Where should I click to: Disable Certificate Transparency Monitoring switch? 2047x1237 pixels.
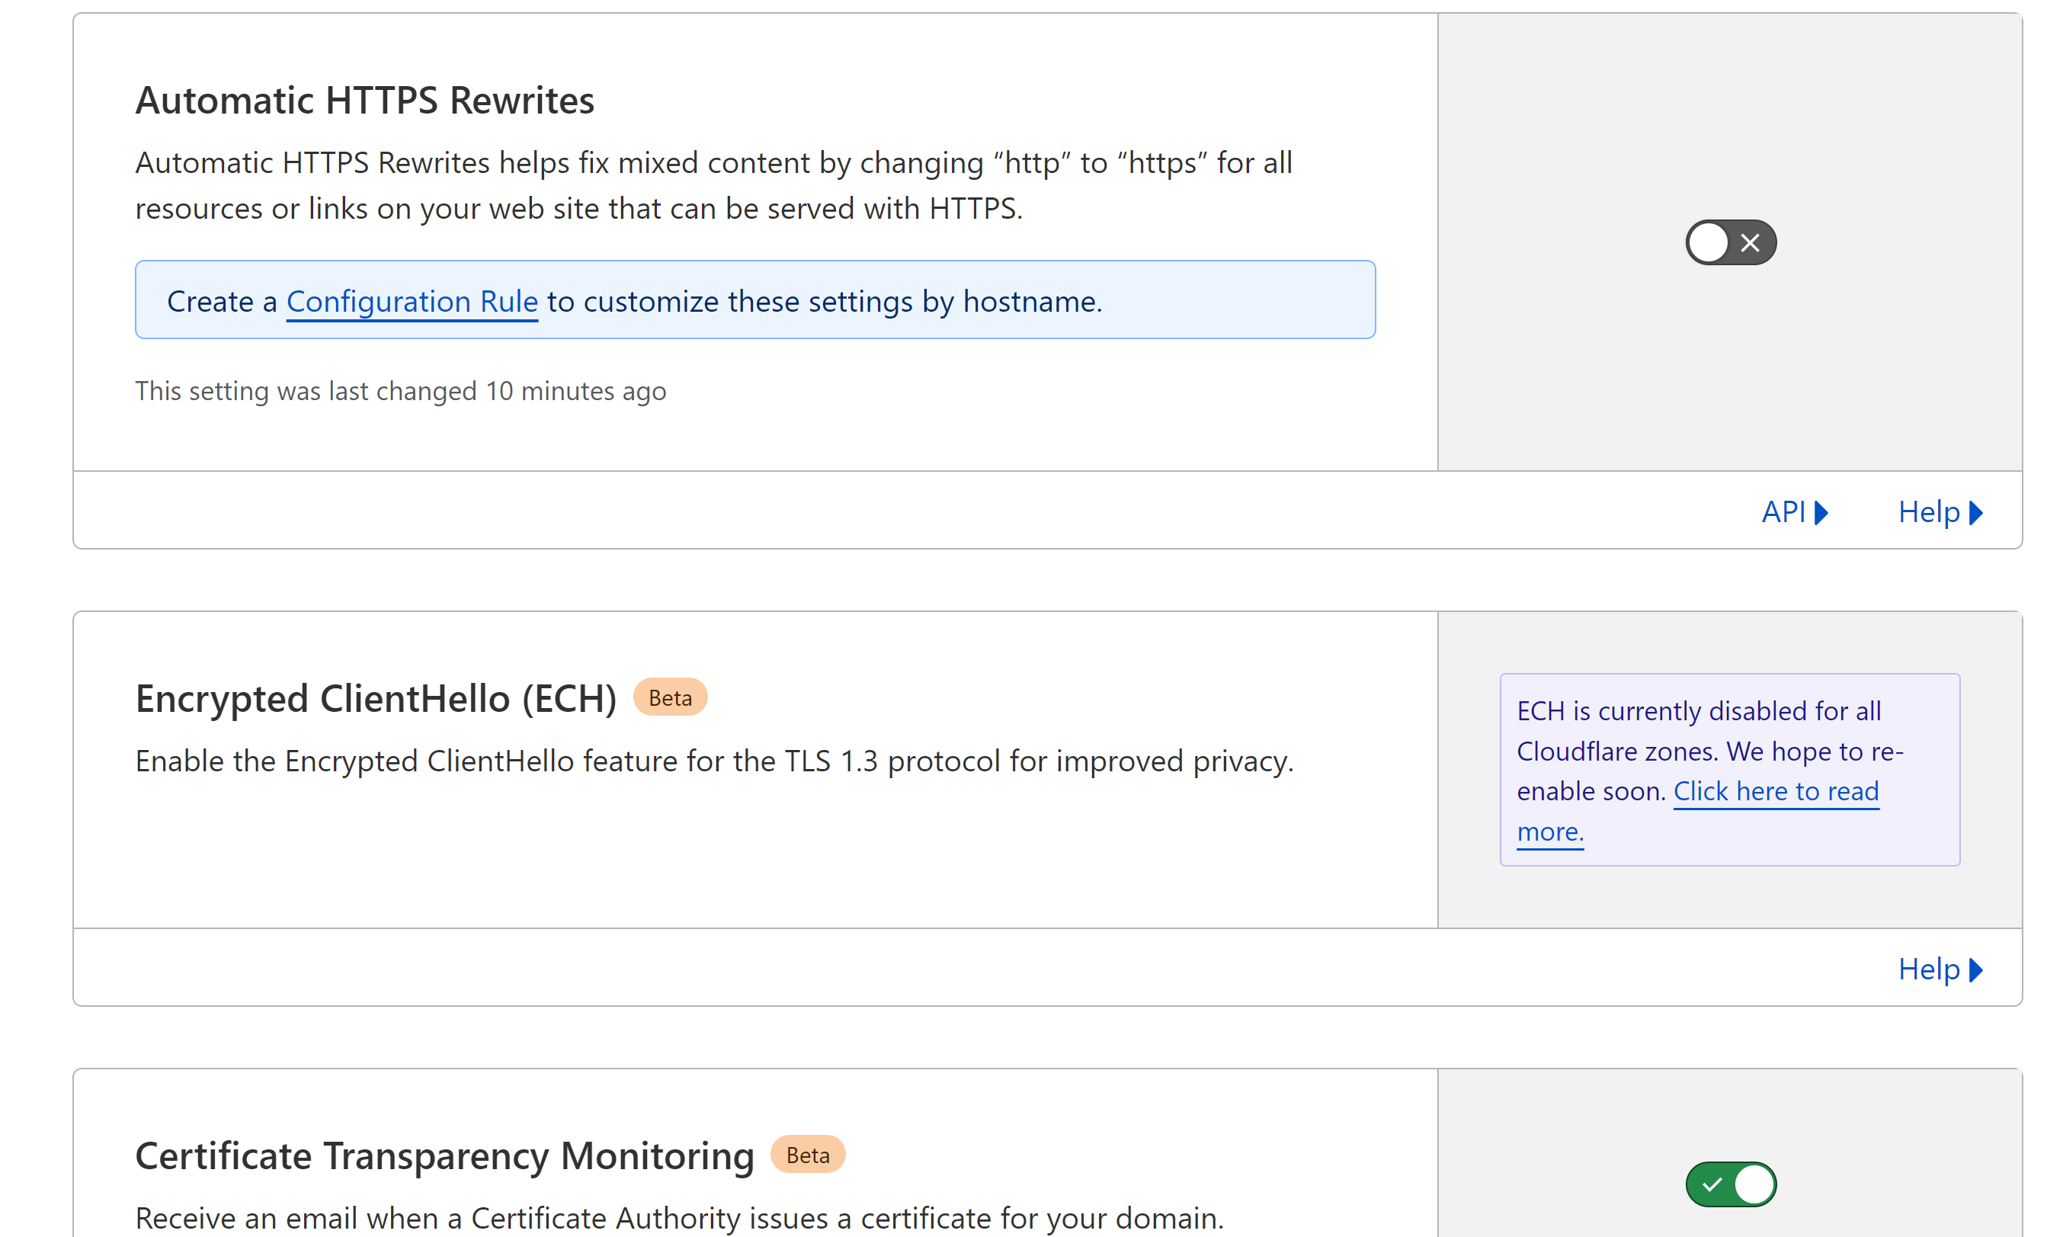[x=1731, y=1184]
